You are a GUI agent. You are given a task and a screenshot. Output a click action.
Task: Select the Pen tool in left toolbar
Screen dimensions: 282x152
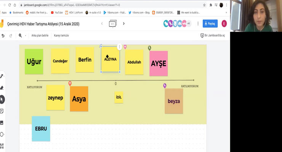click(x=2, y=76)
